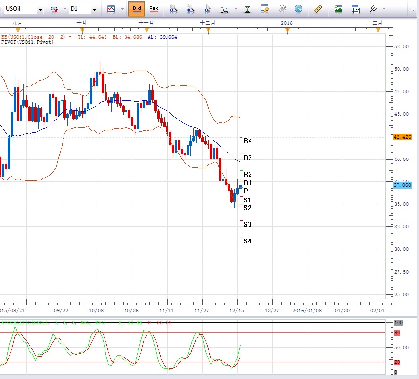Image resolution: width=419 pixels, height=379 pixels.
Task: Click the unlink chart icon
Action: pos(55,9)
